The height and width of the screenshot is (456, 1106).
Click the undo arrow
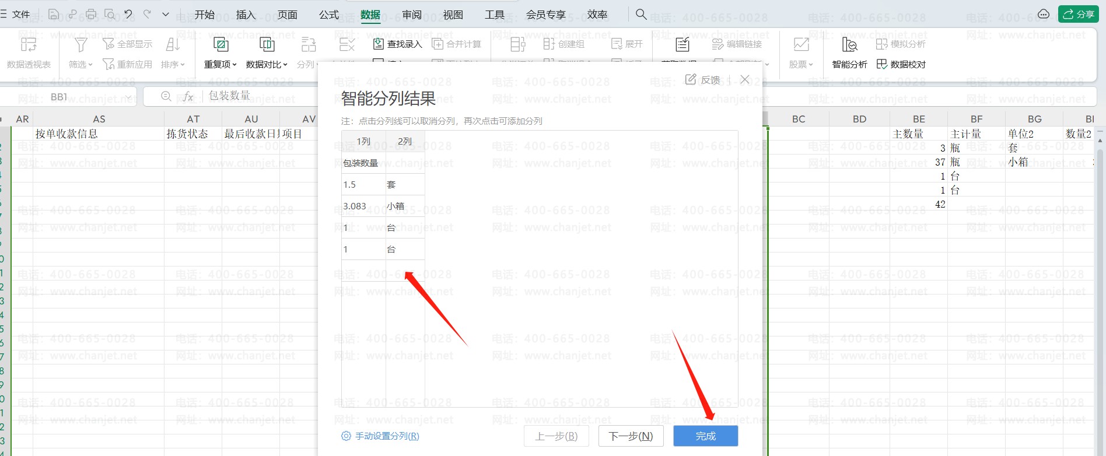[x=128, y=14]
